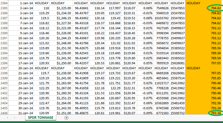Select the 0.07% cell on 28-Jan-14
Image resolution: width=223 pixels, height=123 pixels.
(145, 98)
